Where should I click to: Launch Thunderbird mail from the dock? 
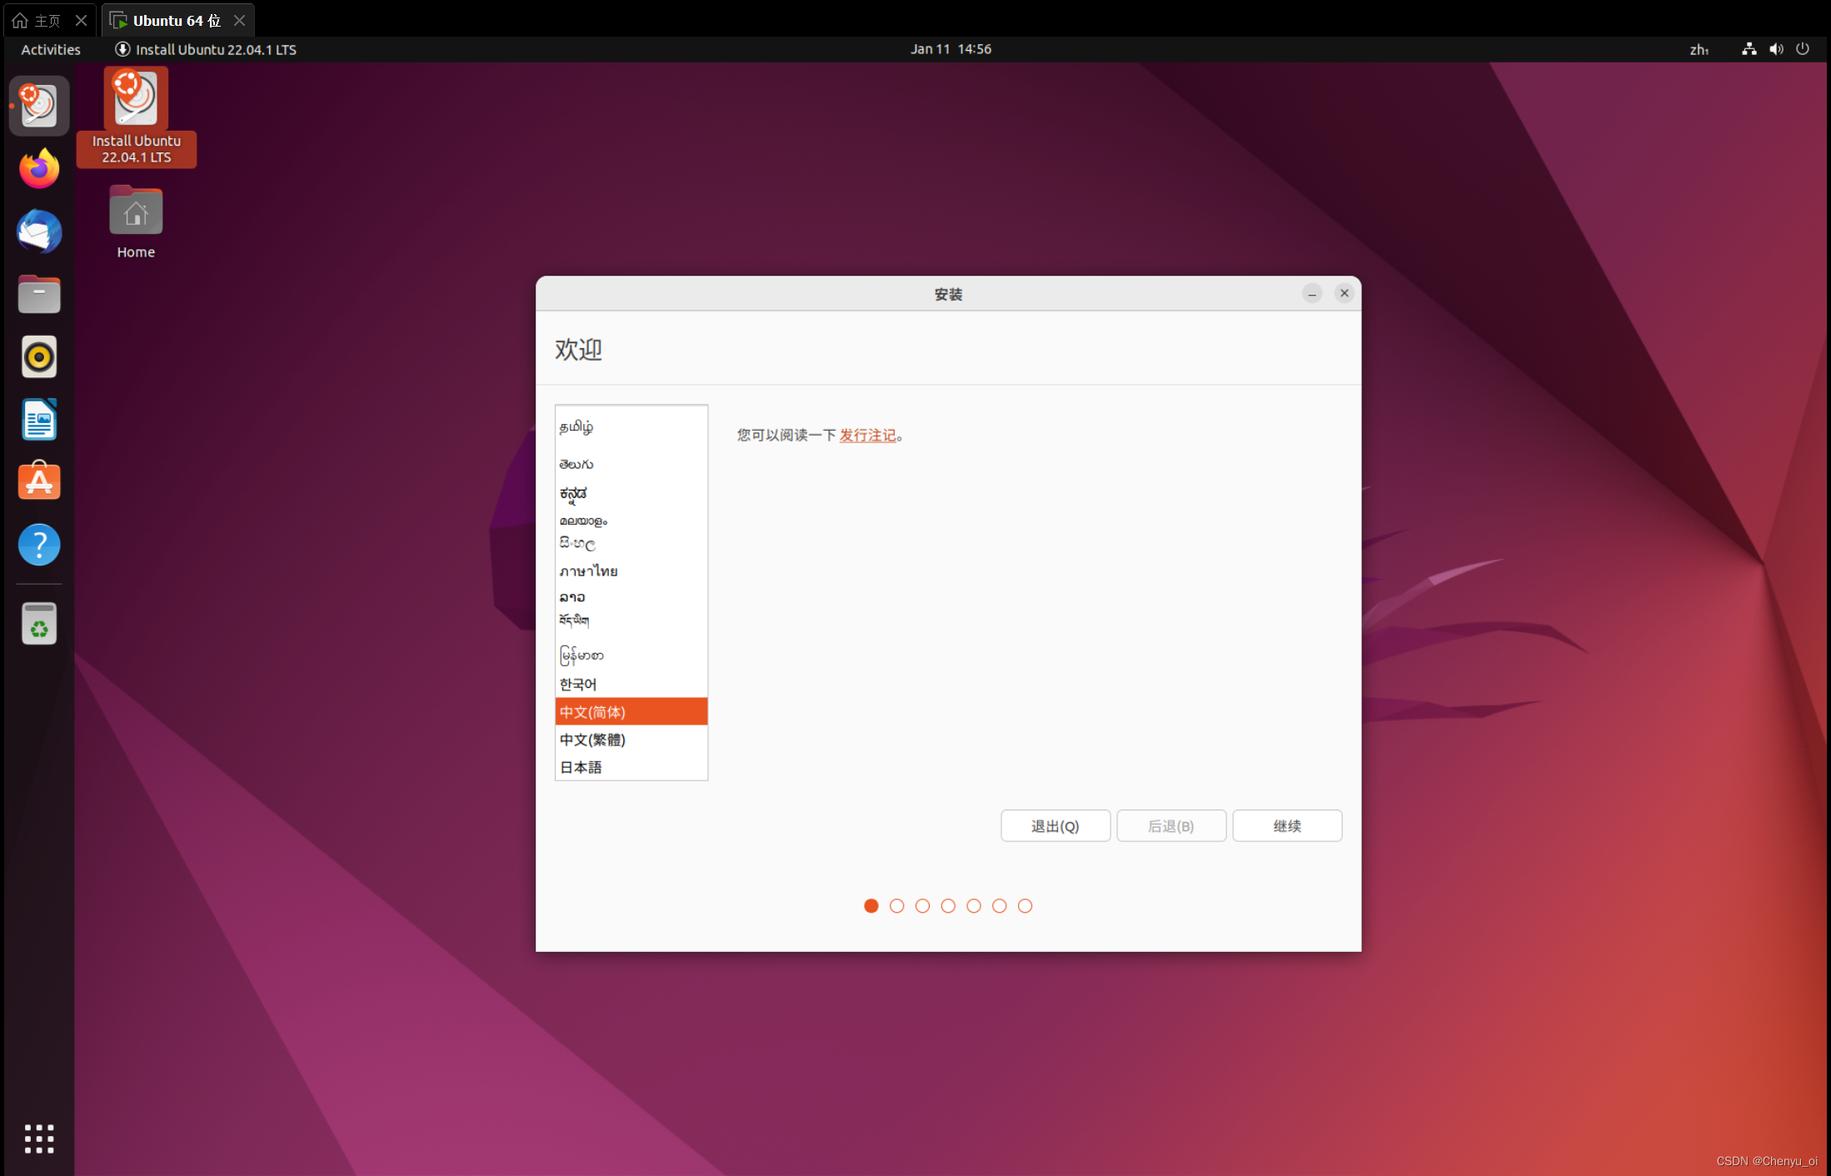click(x=39, y=232)
